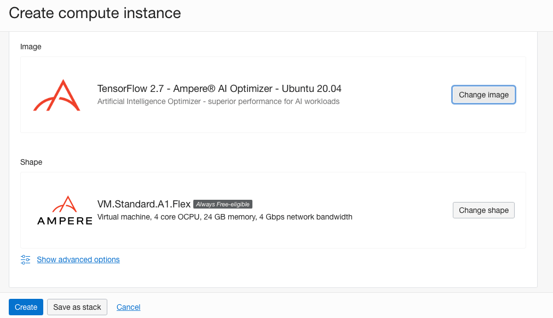This screenshot has width=553, height=318.
Task: Click the VM.Standard.A1.Flex shape name
Action: pos(145,204)
